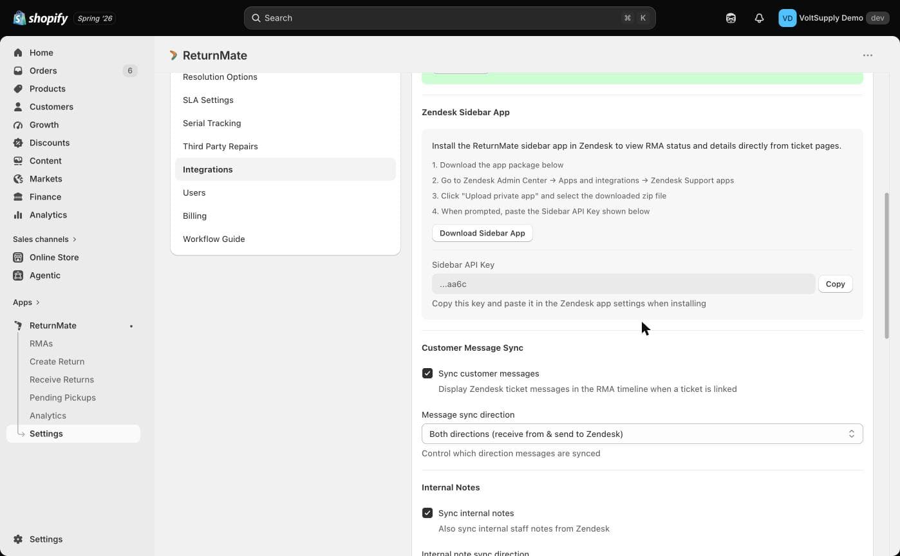Click the Settings gear icon at bottom
This screenshot has height=556, width=900.
click(18, 539)
